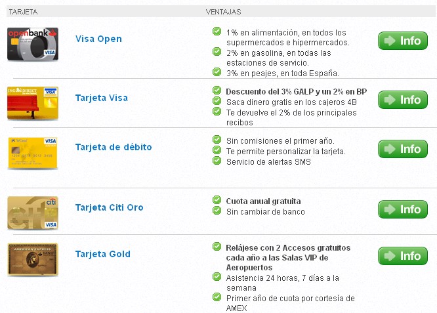Open the Tarjeta Gold link
Screen dimensions: 437x313
coord(103,254)
